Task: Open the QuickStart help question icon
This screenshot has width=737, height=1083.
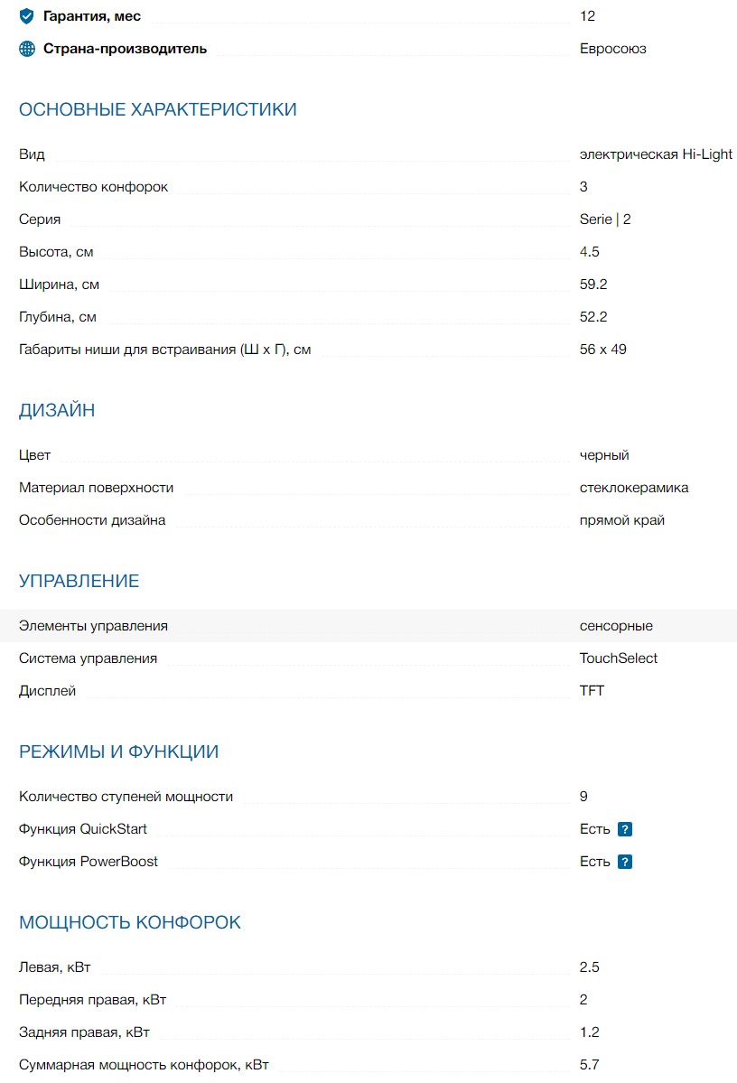Action: 625,829
